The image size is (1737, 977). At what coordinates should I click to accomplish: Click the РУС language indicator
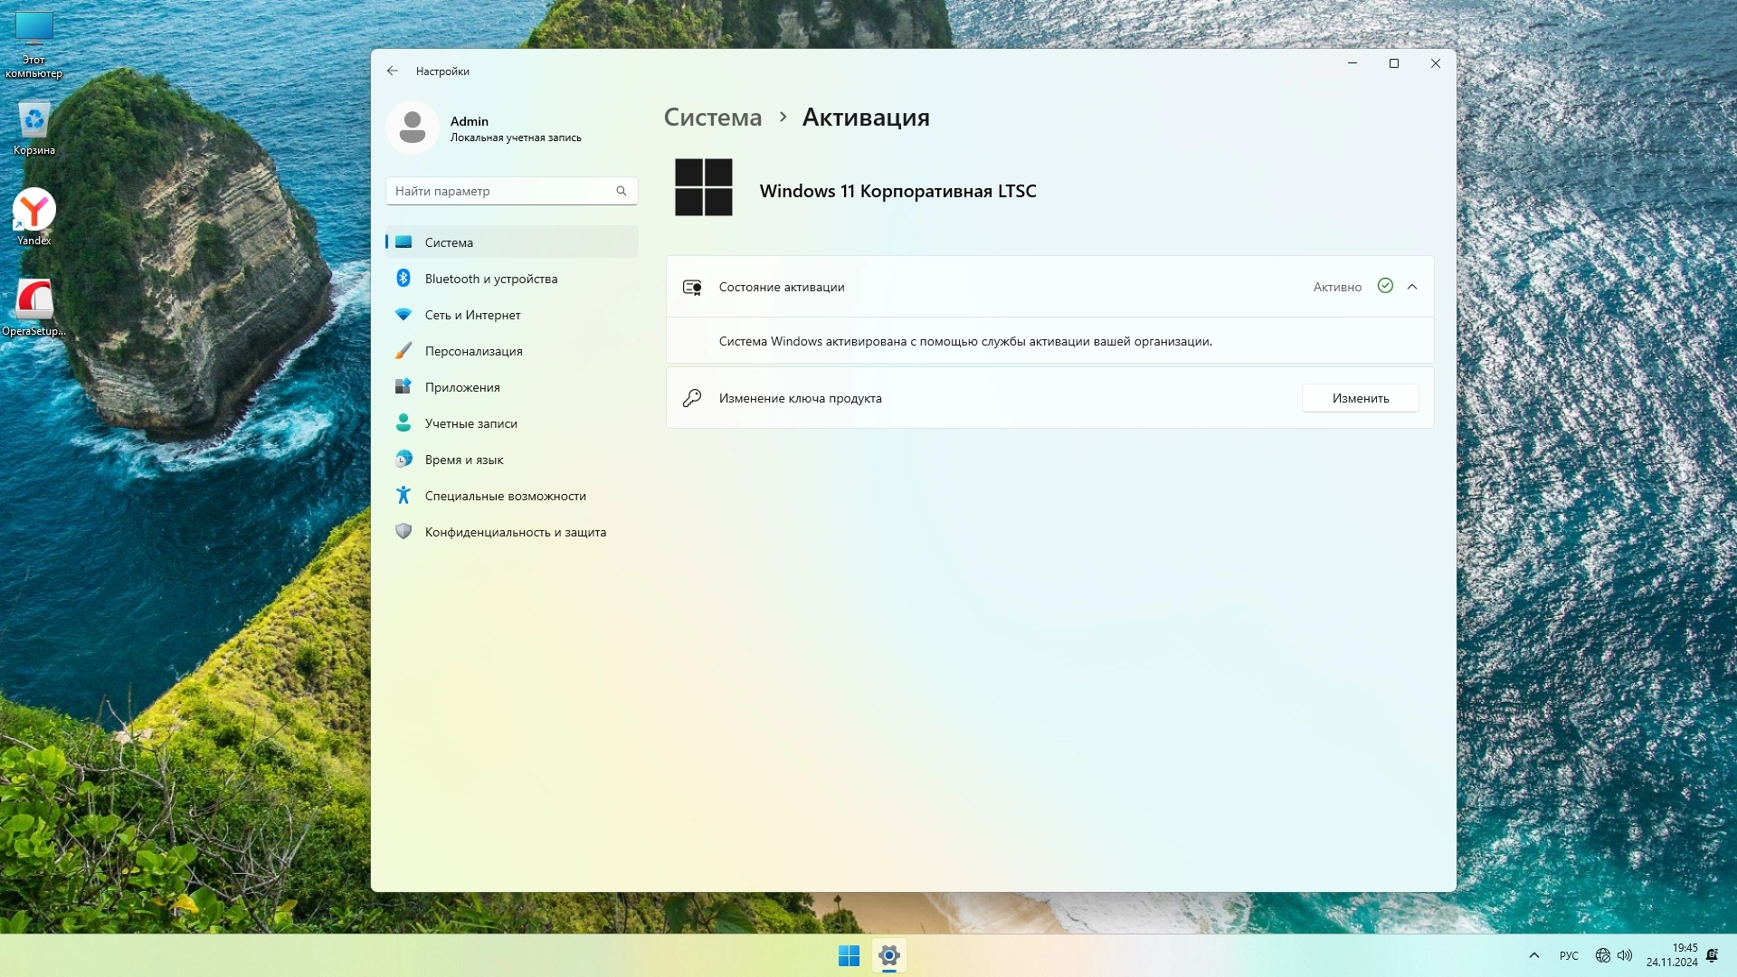(1569, 955)
